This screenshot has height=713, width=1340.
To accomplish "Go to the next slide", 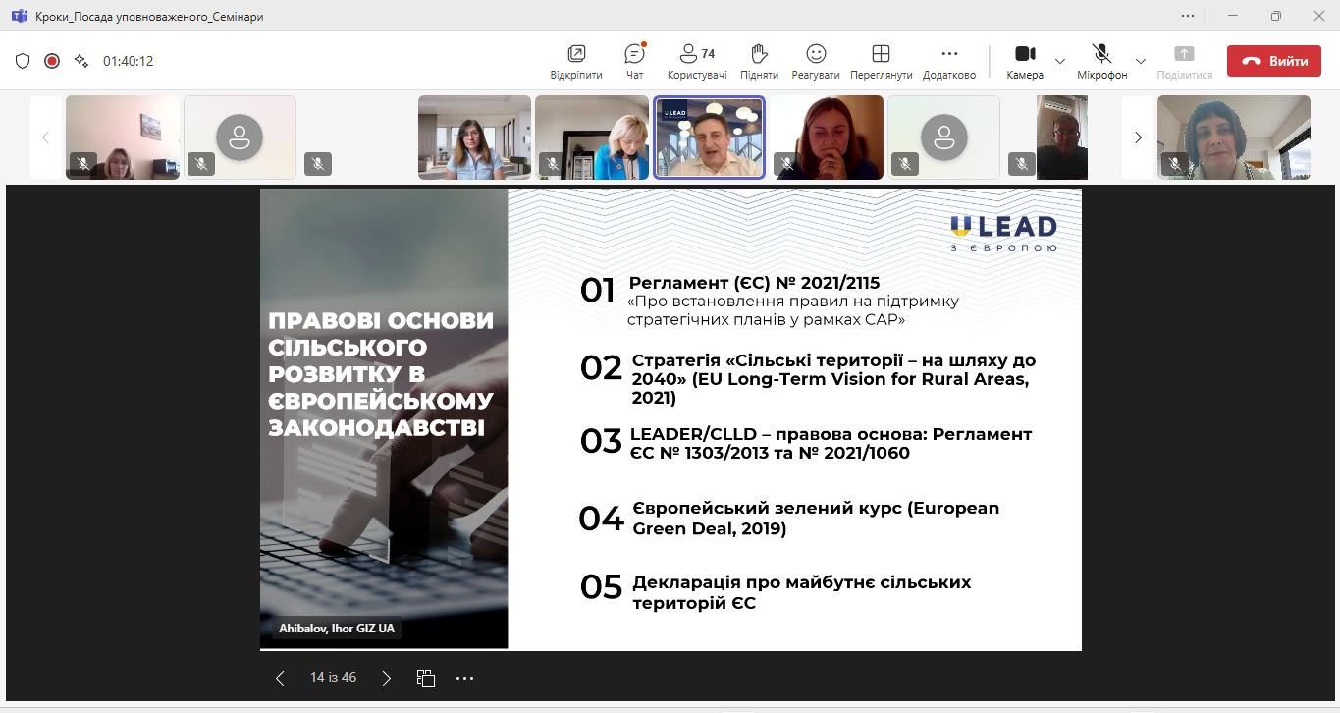I will coord(386,678).
